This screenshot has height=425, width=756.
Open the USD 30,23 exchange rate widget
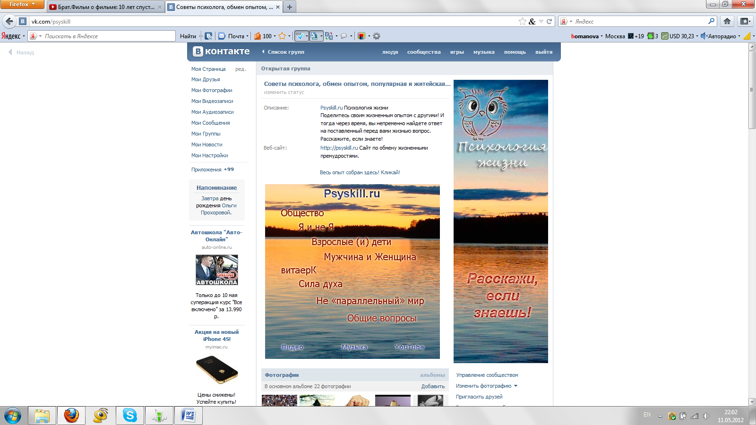tap(678, 36)
